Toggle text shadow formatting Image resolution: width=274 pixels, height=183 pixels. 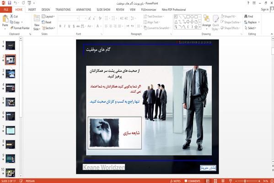click(x=74, y=26)
